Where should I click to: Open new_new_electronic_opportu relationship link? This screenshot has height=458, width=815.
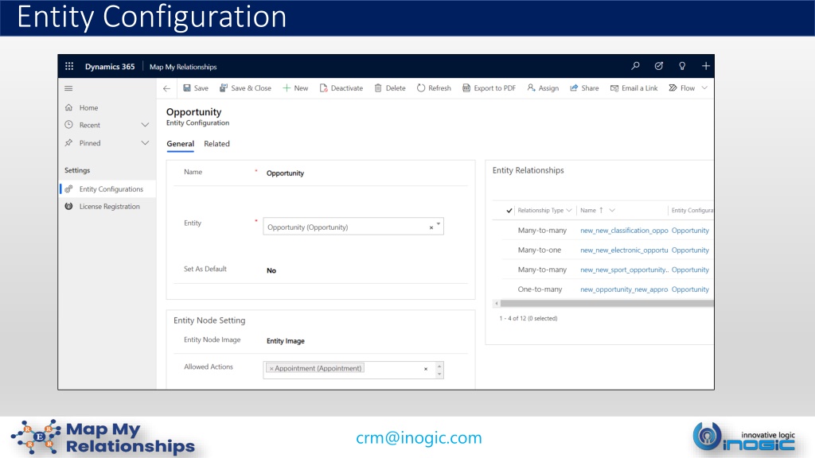[x=624, y=250]
